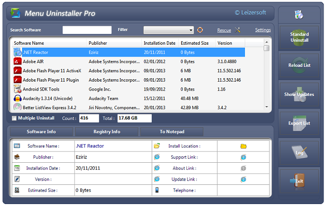The height and width of the screenshot is (207, 326).
Task: Expand the Filter dropdown
Action: pyautogui.click(x=191, y=30)
